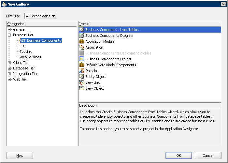The image size is (228, 163).
Task: Select View Object item text
Action: pos(95,88)
